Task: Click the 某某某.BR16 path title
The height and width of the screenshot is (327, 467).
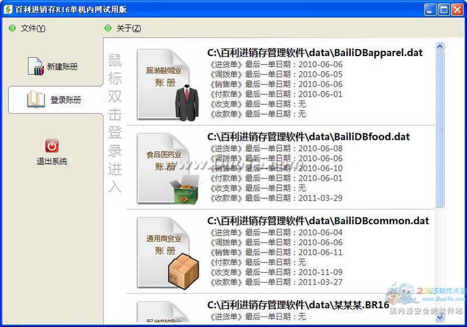Action: tap(298, 305)
